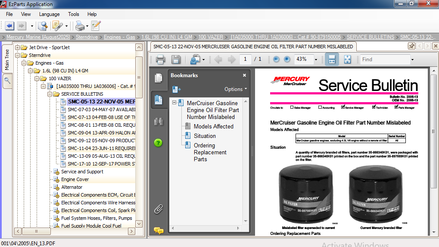Click the tree horizontal scrollbar right arrow
The width and height of the screenshot is (439, 247).
click(x=131, y=231)
